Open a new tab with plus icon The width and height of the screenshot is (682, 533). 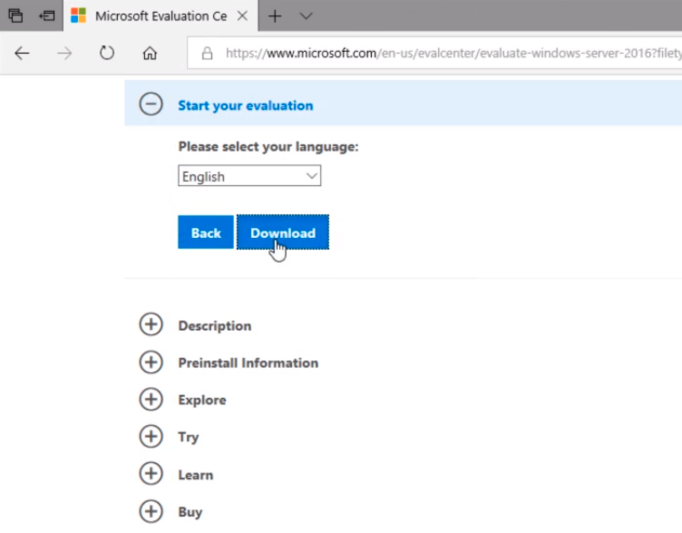click(275, 16)
